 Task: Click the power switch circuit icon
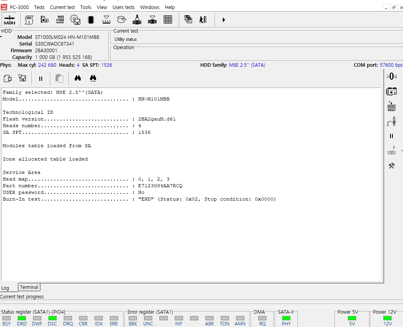pyautogui.click(x=391, y=122)
